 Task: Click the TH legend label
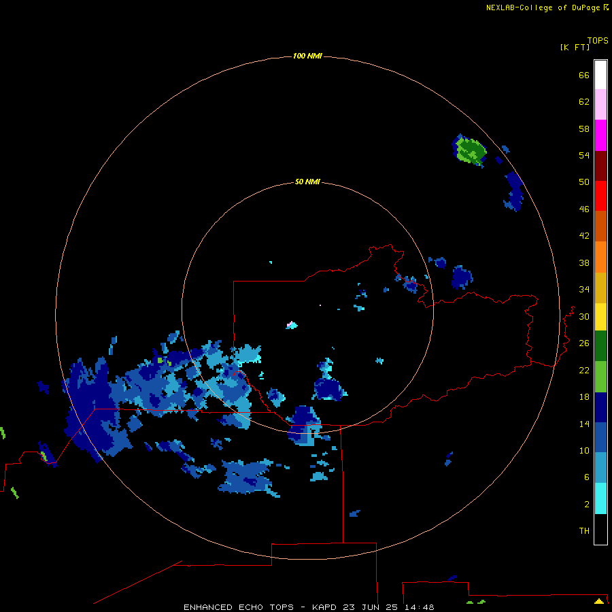(x=584, y=531)
